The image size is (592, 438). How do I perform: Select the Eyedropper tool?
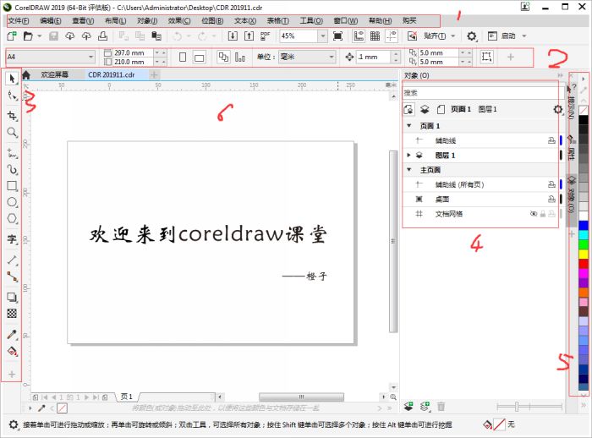coord(12,334)
